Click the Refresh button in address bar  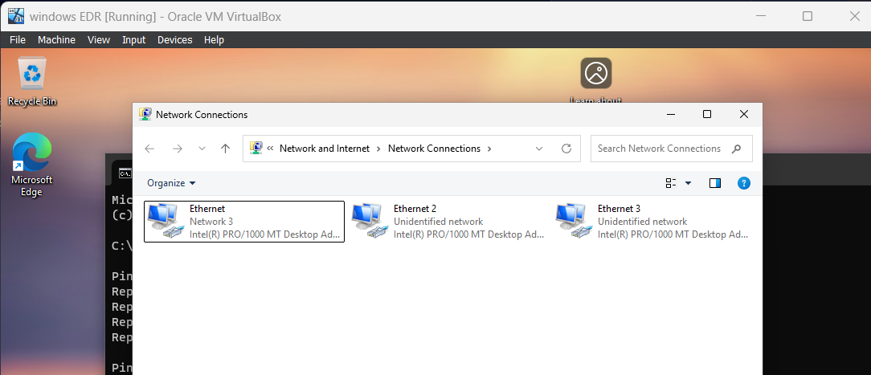click(566, 149)
